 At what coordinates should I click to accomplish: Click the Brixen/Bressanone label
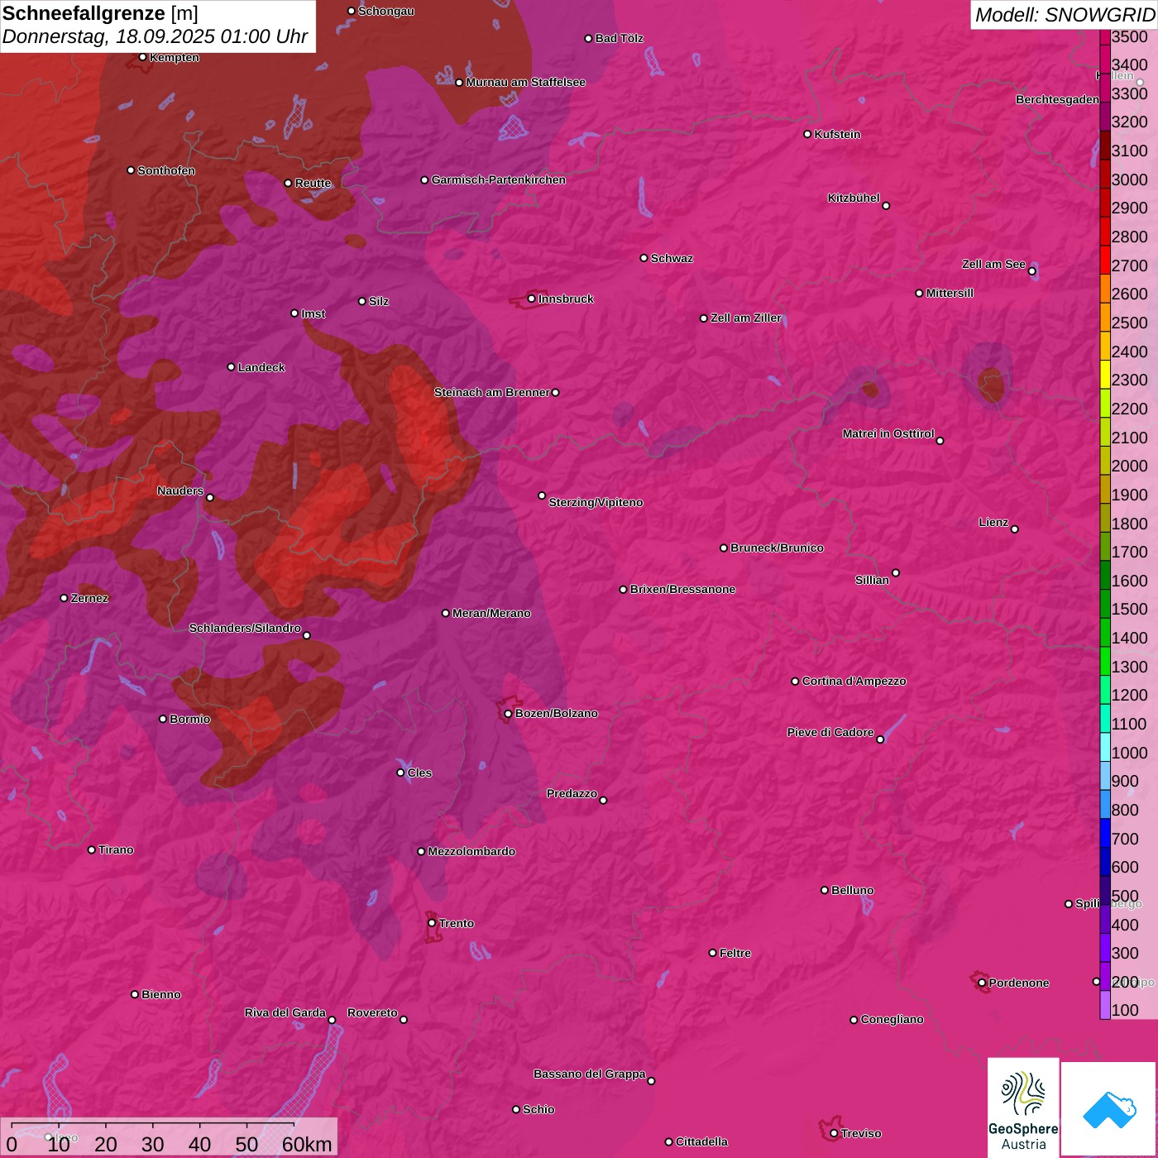pyautogui.click(x=682, y=589)
